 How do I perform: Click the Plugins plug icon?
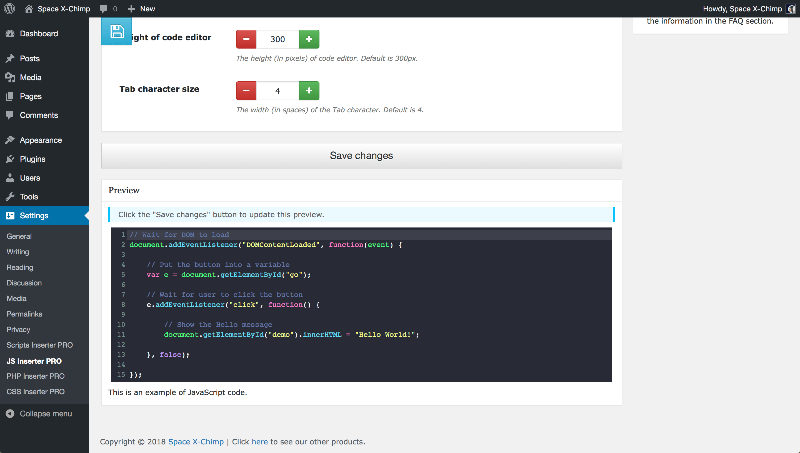(x=10, y=159)
